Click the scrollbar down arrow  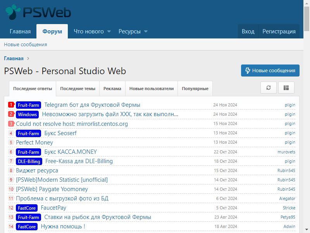coord(307,230)
